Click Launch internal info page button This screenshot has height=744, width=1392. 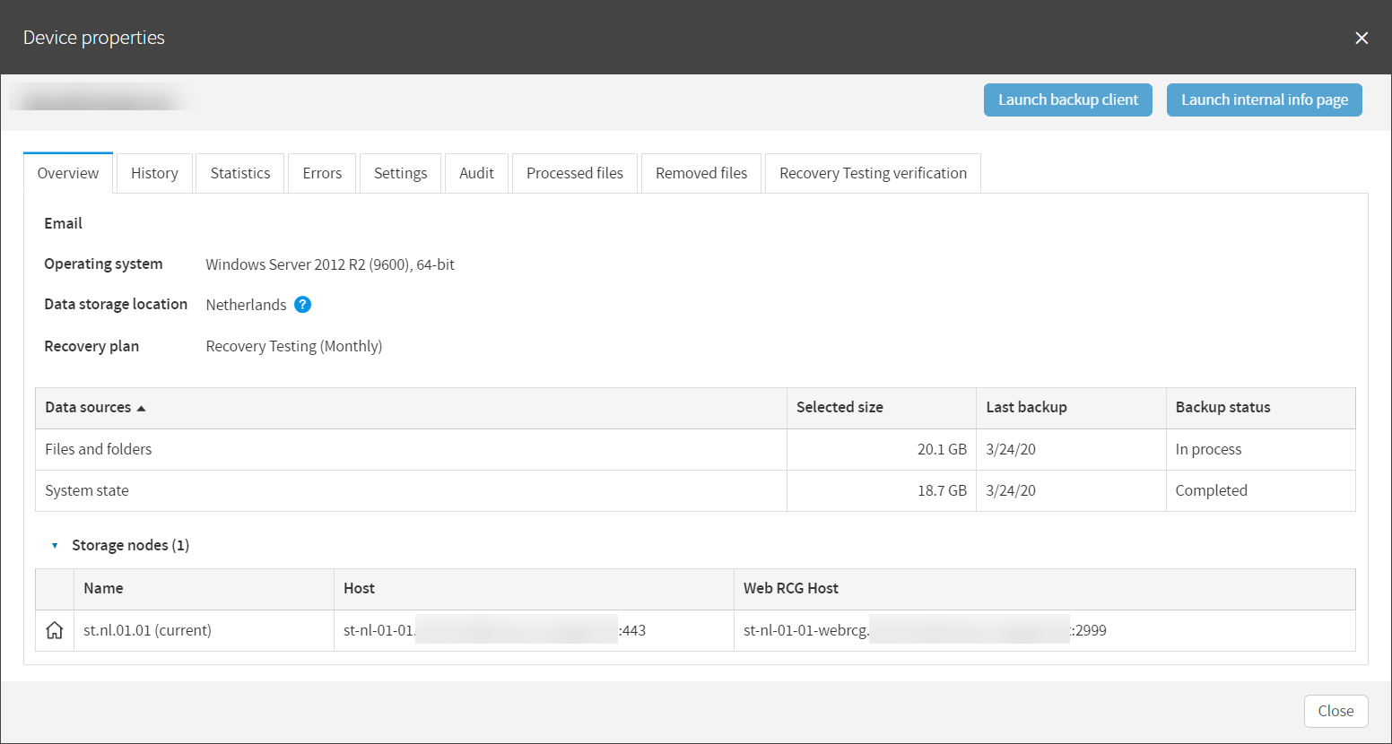[x=1264, y=99]
